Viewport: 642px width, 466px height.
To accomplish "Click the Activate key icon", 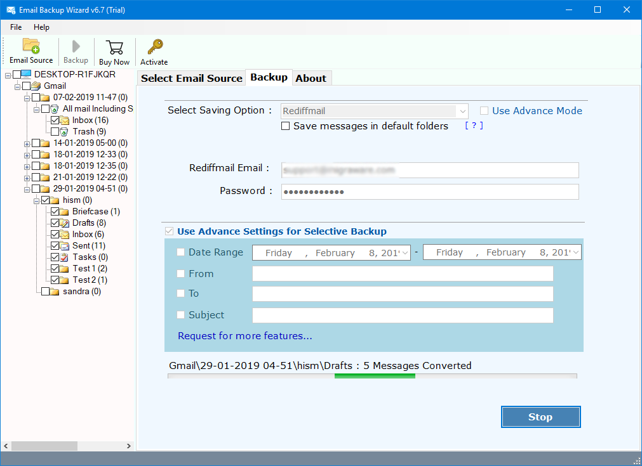I will (155, 47).
